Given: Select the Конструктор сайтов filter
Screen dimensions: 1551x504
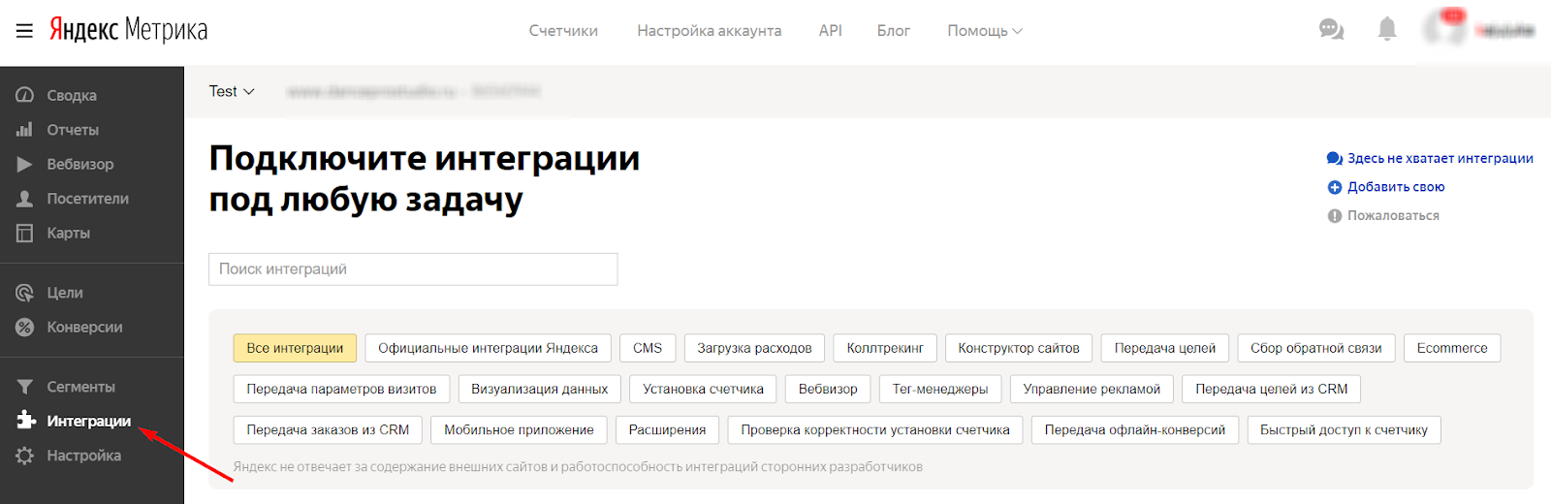Looking at the screenshot, I should point(1019,348).
